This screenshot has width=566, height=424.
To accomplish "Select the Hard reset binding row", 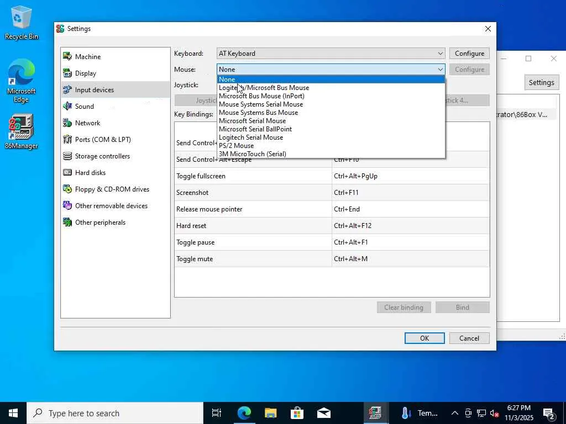I will pyautogui.click(x=332, y=226).
